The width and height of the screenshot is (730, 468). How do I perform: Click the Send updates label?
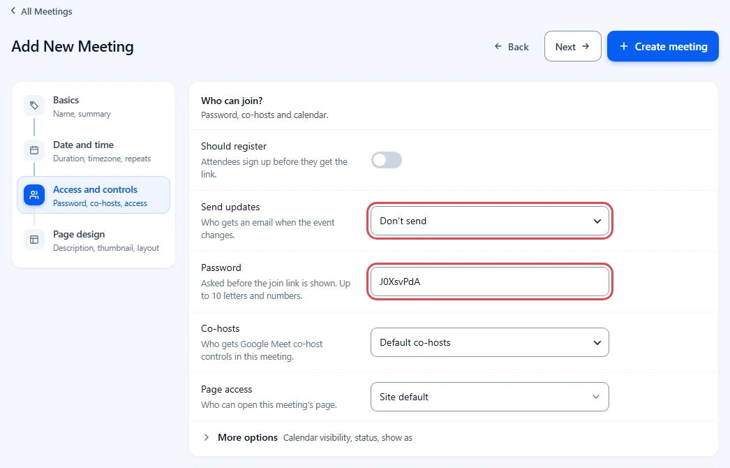[230, 207]
